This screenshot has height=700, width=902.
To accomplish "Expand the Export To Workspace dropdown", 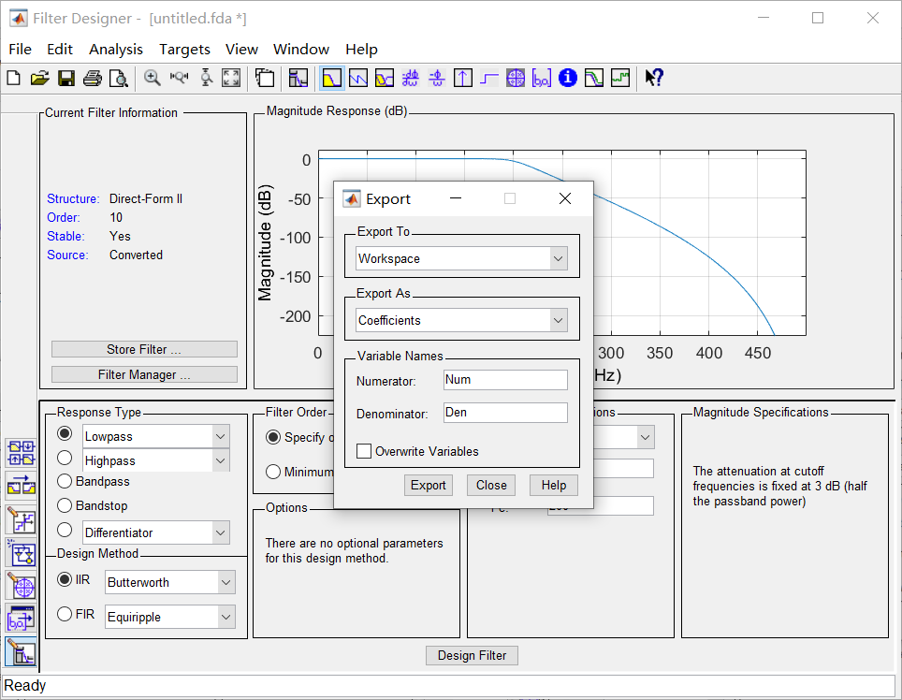I will pos(558,259).
